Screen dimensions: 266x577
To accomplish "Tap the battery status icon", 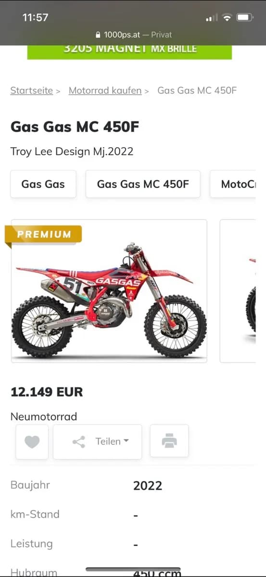I will pyautogui.click(x=245, y=18).
